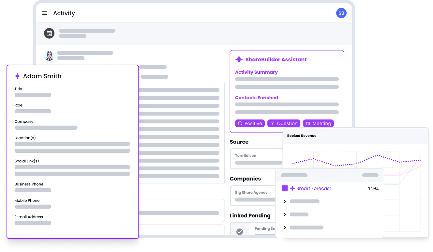Click the calendar icon in header

click(49, 33)
